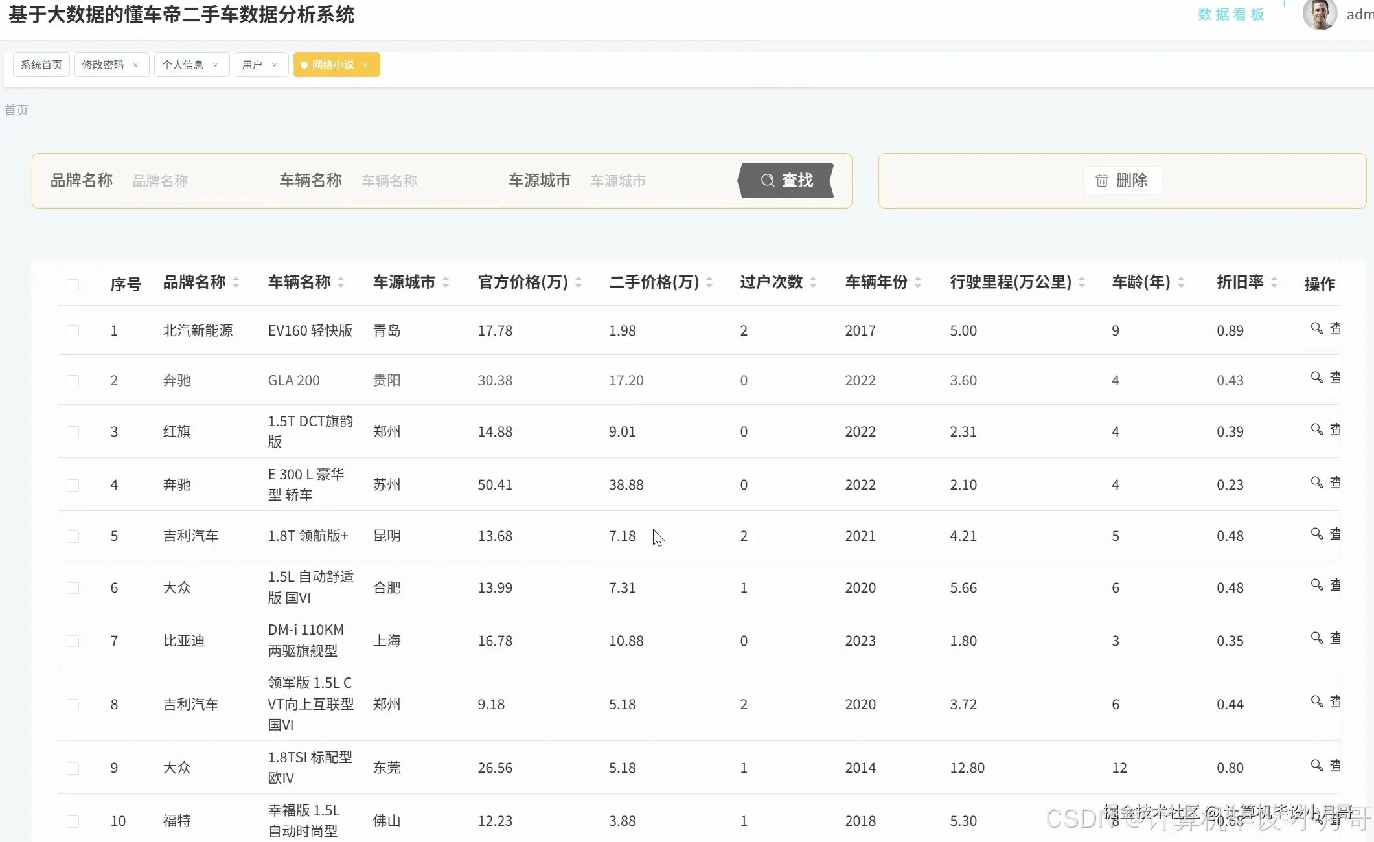Click the view icon on the 红旗 row
The image size is (1374, 842).
1317,429
